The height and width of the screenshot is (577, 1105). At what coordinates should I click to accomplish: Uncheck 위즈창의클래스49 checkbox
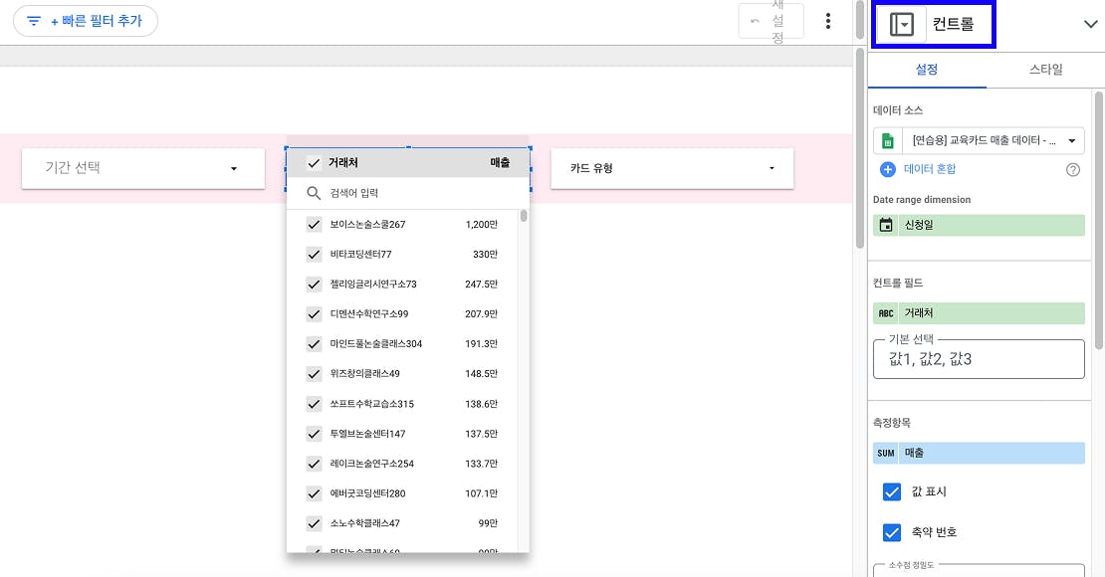pyautogui.click(x=314, y=374)
